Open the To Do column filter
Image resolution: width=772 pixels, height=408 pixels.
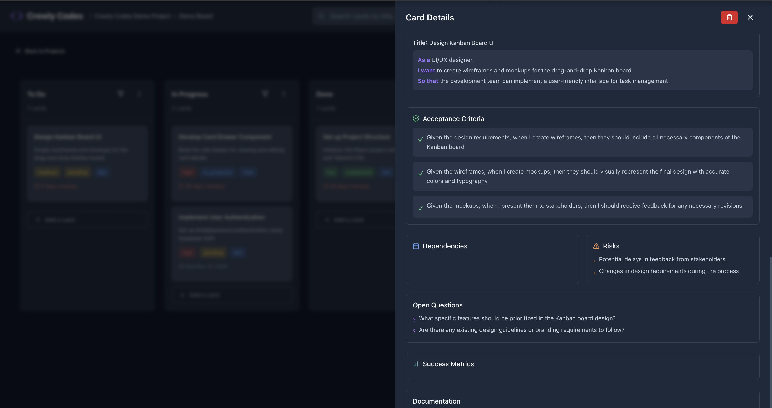pyautogui.click(x=121, y=94)
